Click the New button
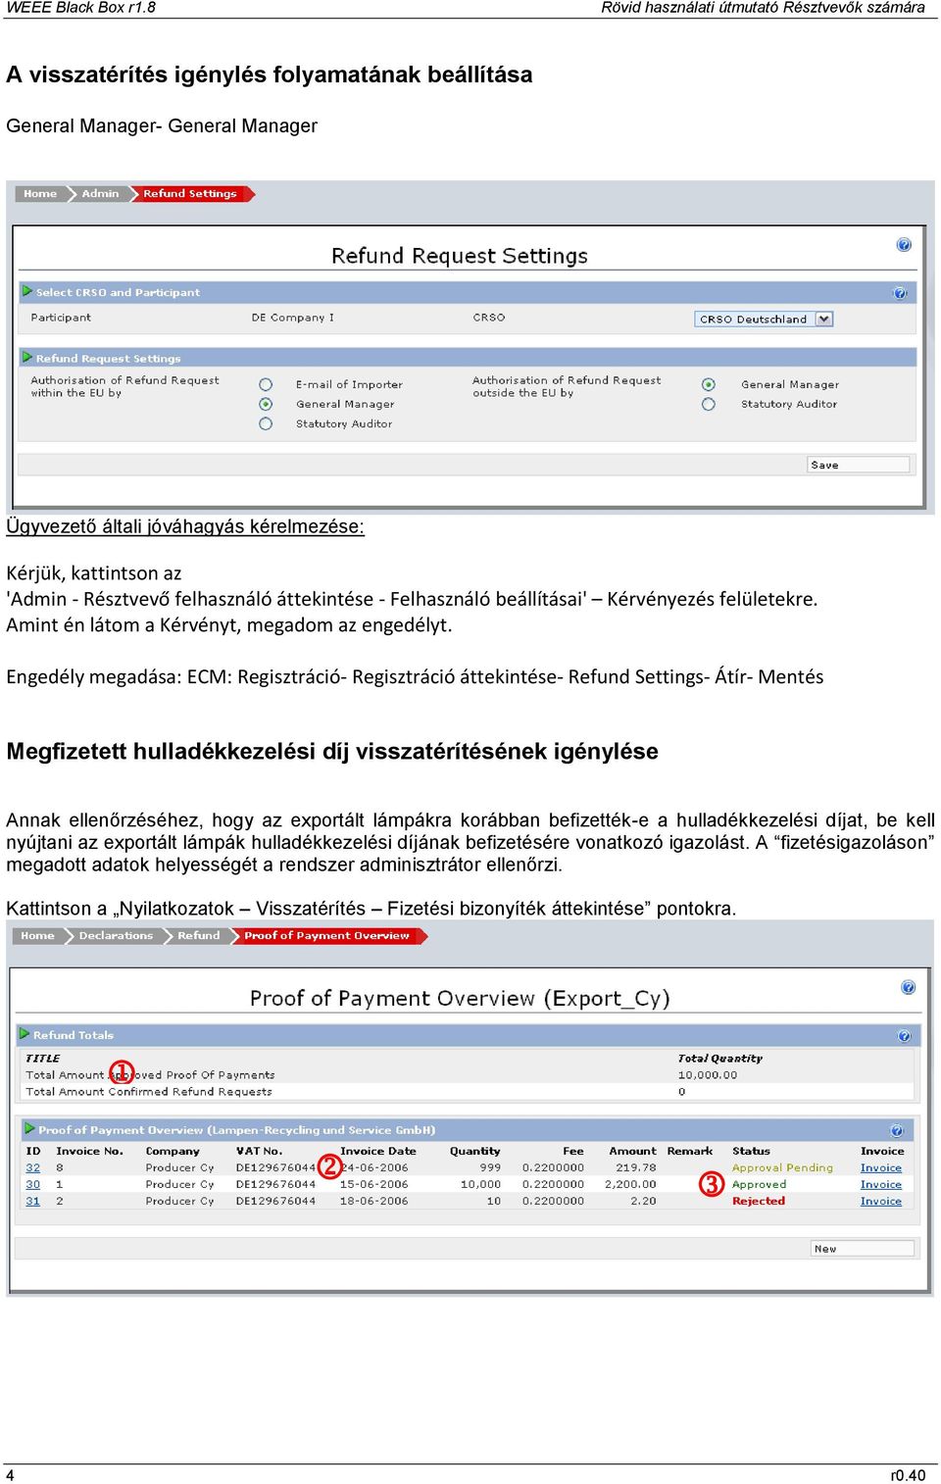Screen dimensions: 941x1484 863,1249
